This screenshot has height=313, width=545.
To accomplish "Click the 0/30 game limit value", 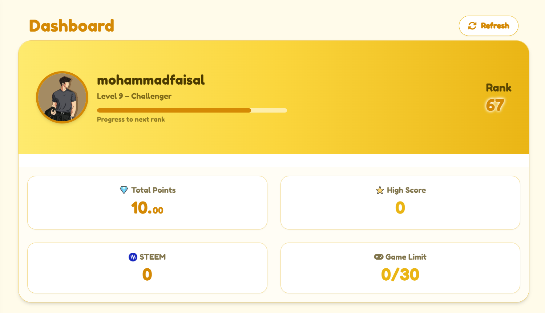I will click(400, 275).
